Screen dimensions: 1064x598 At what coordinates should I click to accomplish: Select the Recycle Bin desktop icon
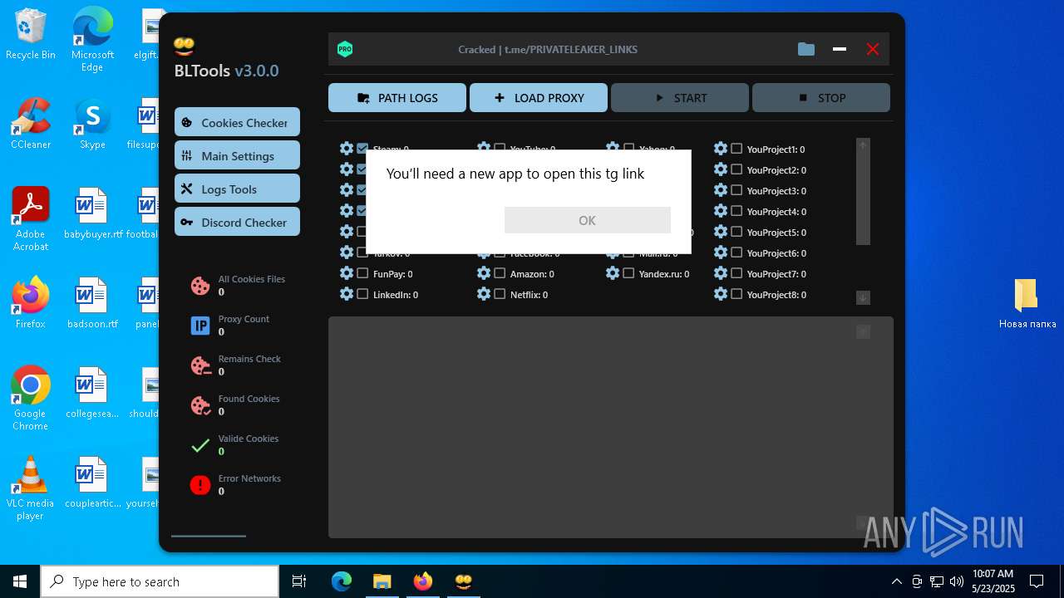(31, 34)
